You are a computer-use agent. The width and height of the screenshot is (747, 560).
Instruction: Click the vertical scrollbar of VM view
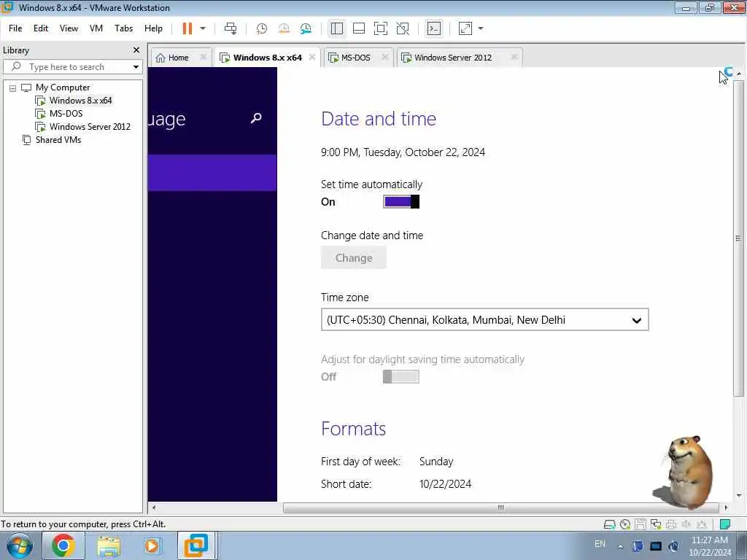(x=738, y=238)
